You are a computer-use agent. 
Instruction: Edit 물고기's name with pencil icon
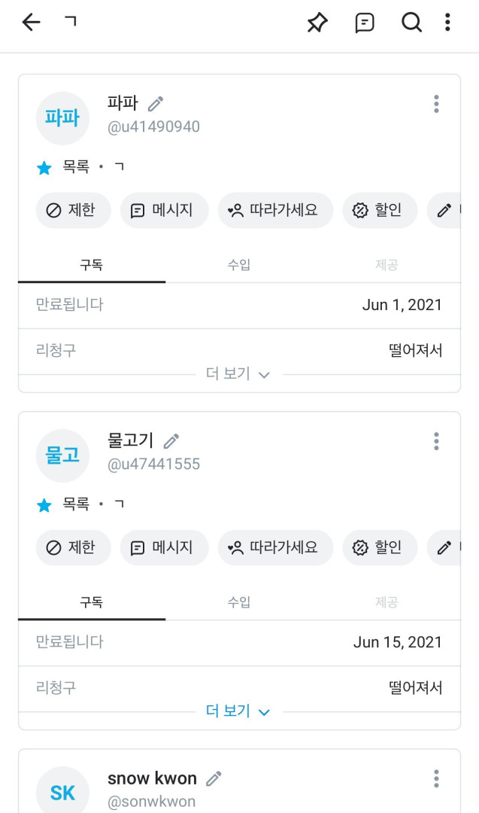coord(171,441)
